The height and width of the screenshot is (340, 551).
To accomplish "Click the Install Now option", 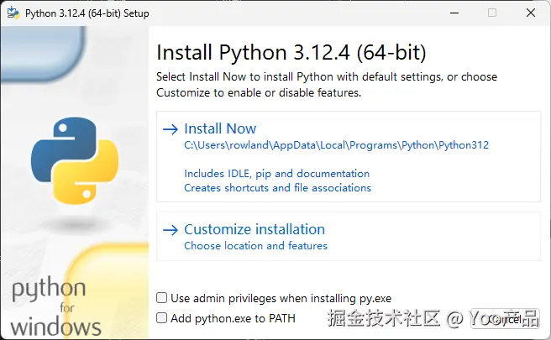I will coord(349,157).
